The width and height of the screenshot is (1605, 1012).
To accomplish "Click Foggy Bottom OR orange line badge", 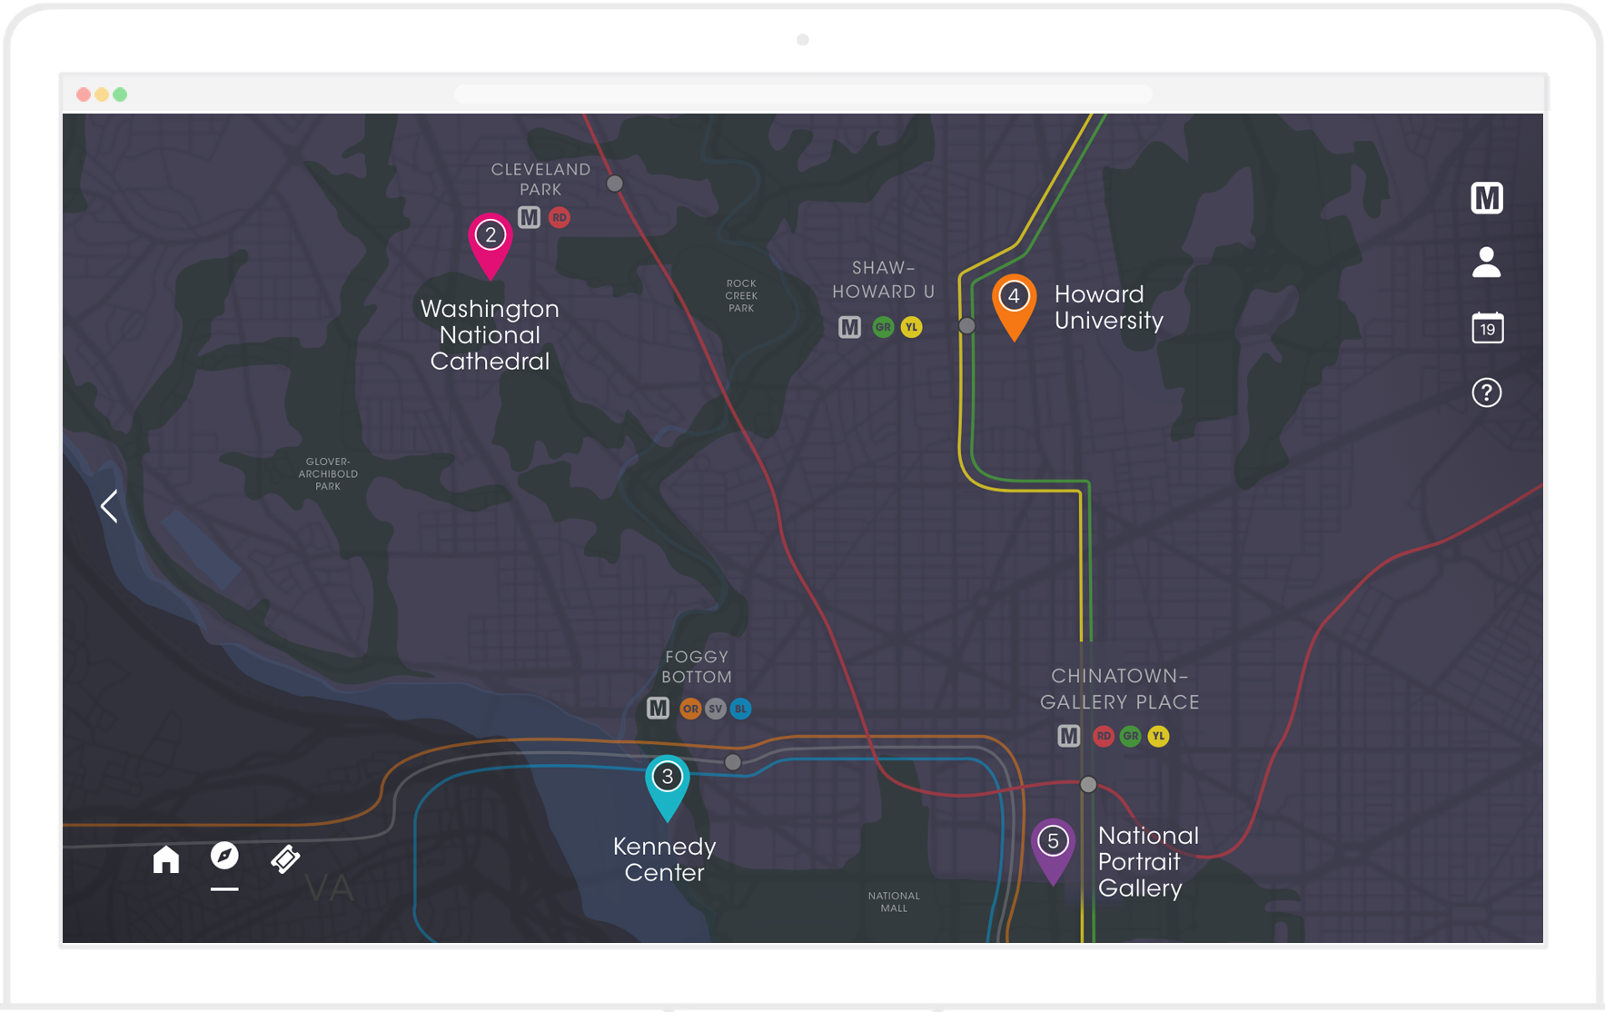I will click(690, 709).
